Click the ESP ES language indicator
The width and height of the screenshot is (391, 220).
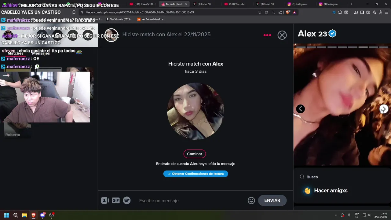coord(357,215)
